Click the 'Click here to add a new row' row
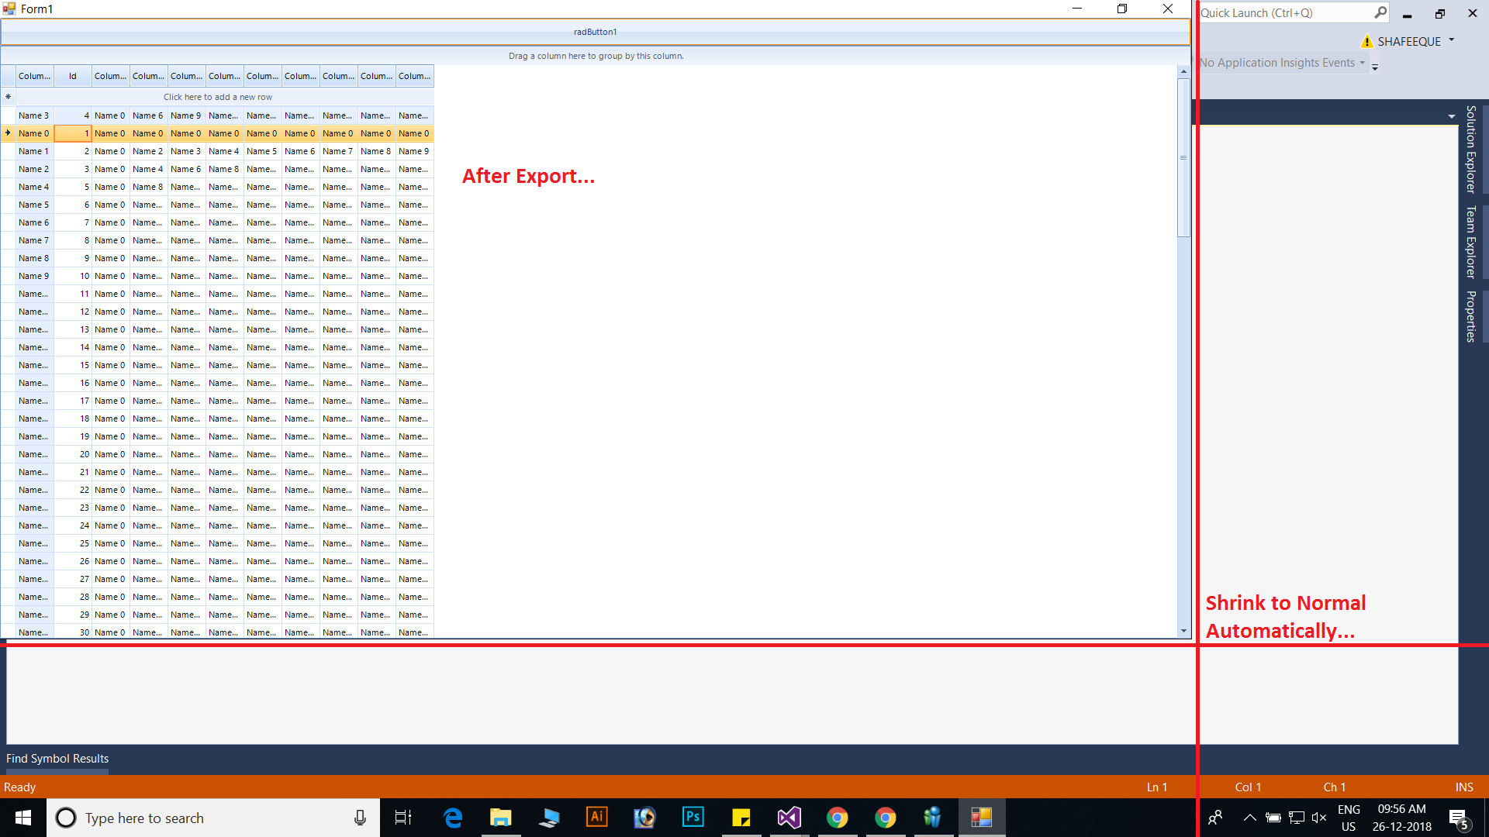 coord(218,97)
